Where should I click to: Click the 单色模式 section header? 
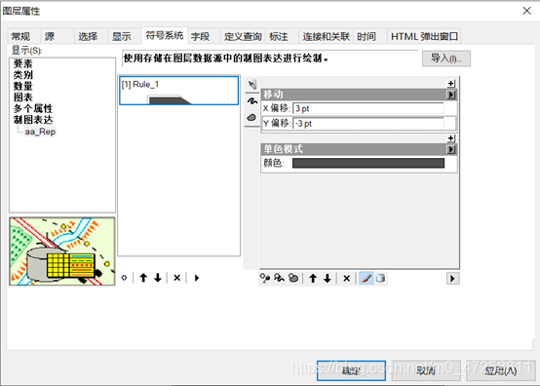tap(354, 149)
